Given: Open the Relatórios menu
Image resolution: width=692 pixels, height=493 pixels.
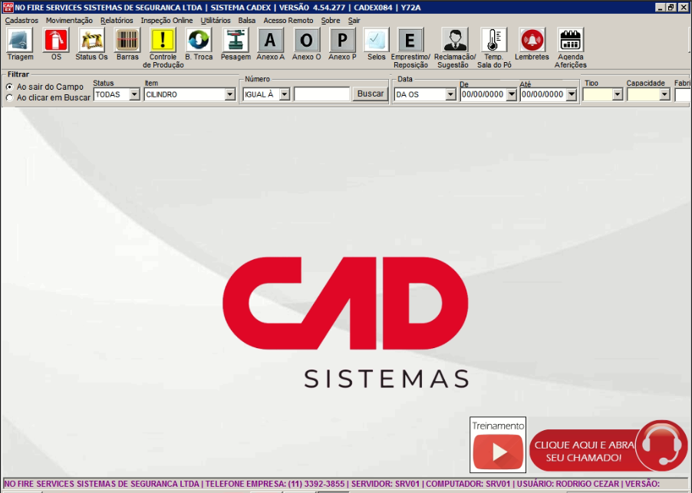Looking at the screenshot, I should click(x=117, y=20).
